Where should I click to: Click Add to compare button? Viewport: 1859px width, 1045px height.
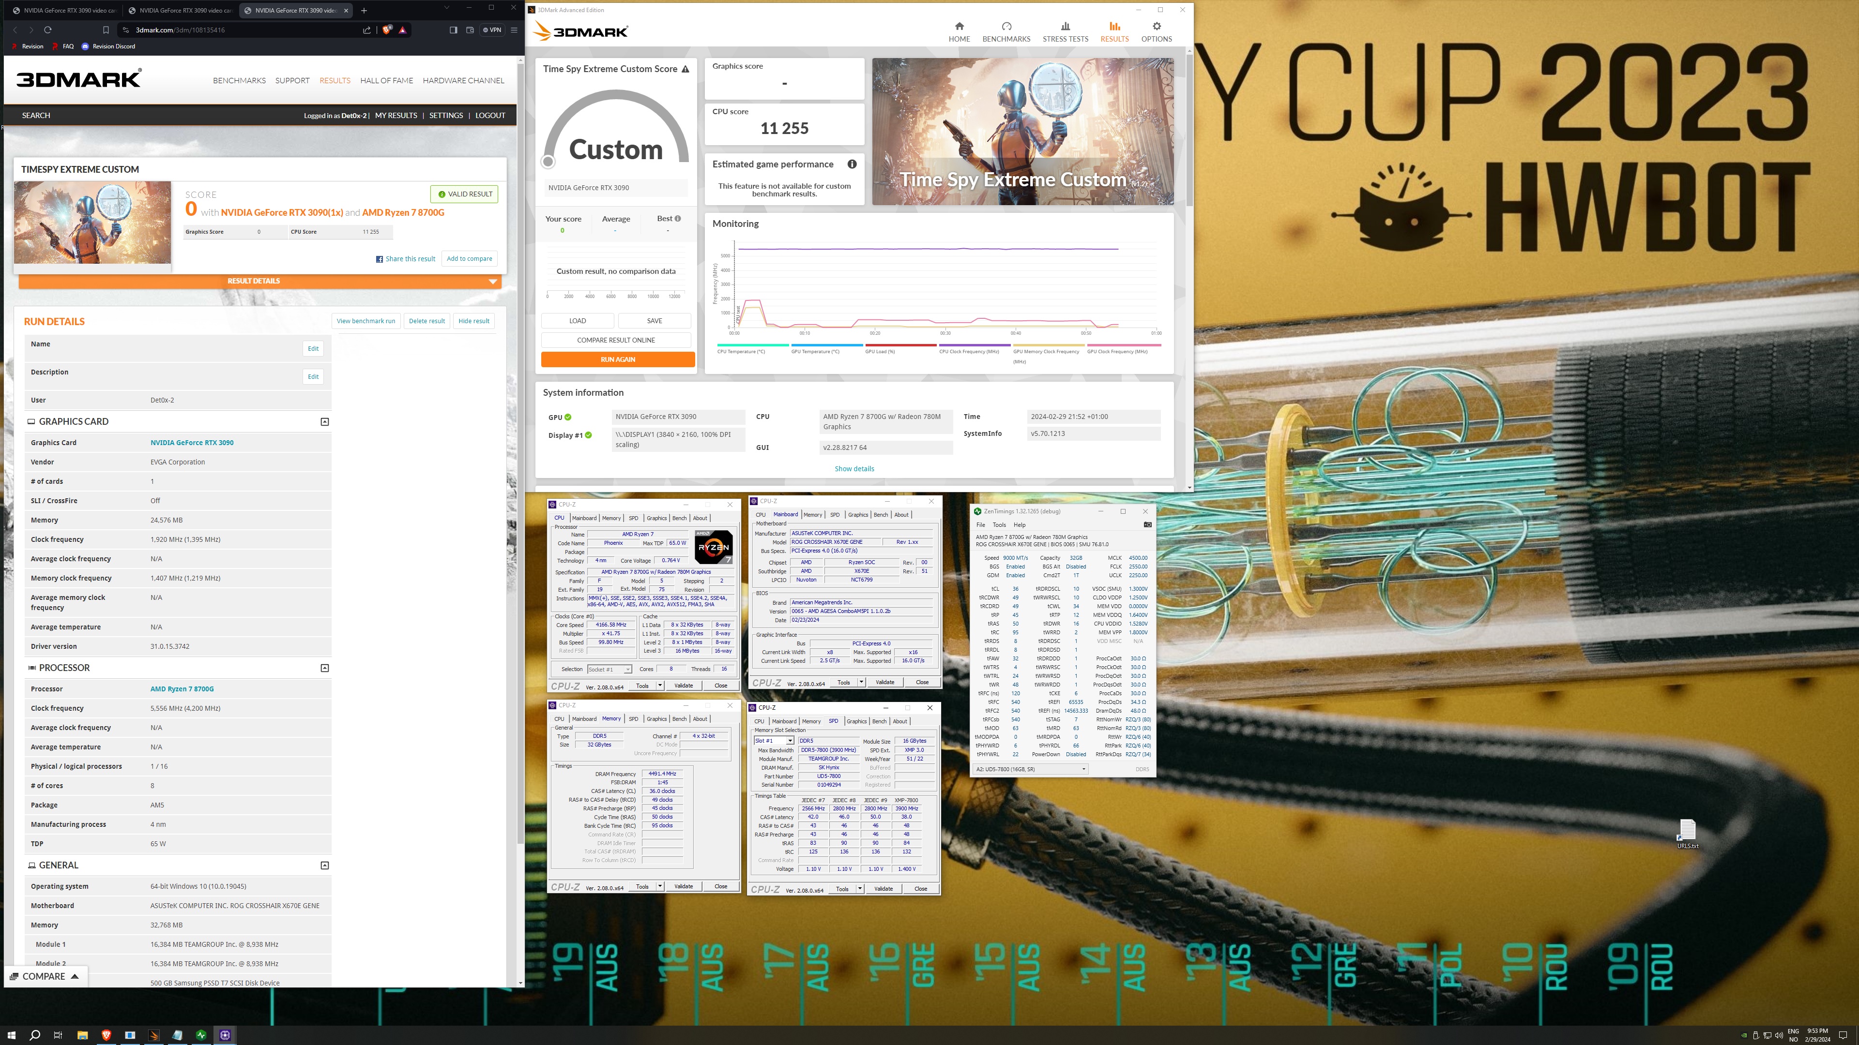469,258
